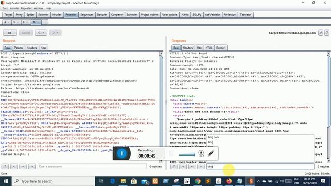Screen dimensions: 331x186
Task: Open Microsoft Store from taskbar
Action: coord(133,181)
